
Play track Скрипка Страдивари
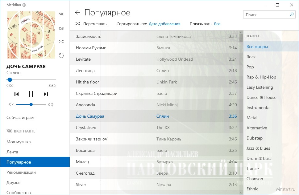[155, 94]
